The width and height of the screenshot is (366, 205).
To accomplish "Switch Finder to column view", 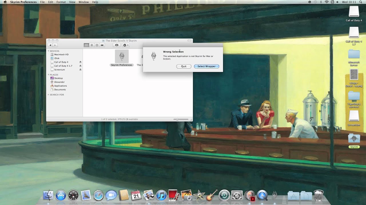I will [97, 45].
